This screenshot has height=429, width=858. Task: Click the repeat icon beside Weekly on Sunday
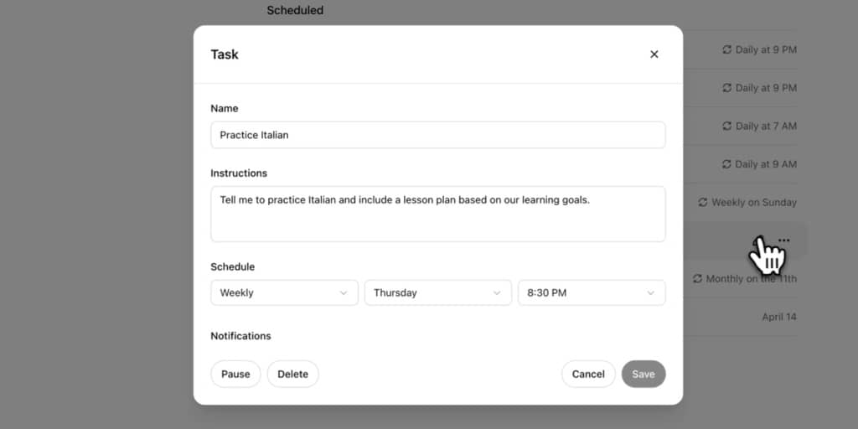(703, 202)
